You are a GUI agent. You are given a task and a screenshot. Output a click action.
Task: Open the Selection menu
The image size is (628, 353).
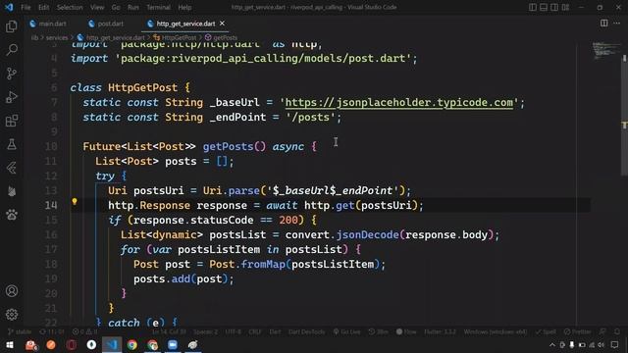pos(70,7)
